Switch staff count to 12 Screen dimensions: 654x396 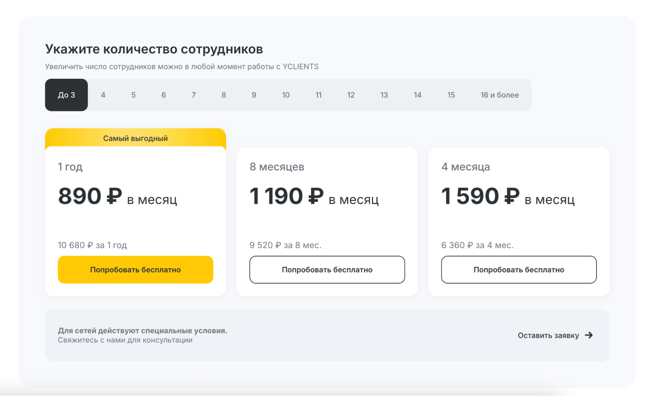click(351, 95)
